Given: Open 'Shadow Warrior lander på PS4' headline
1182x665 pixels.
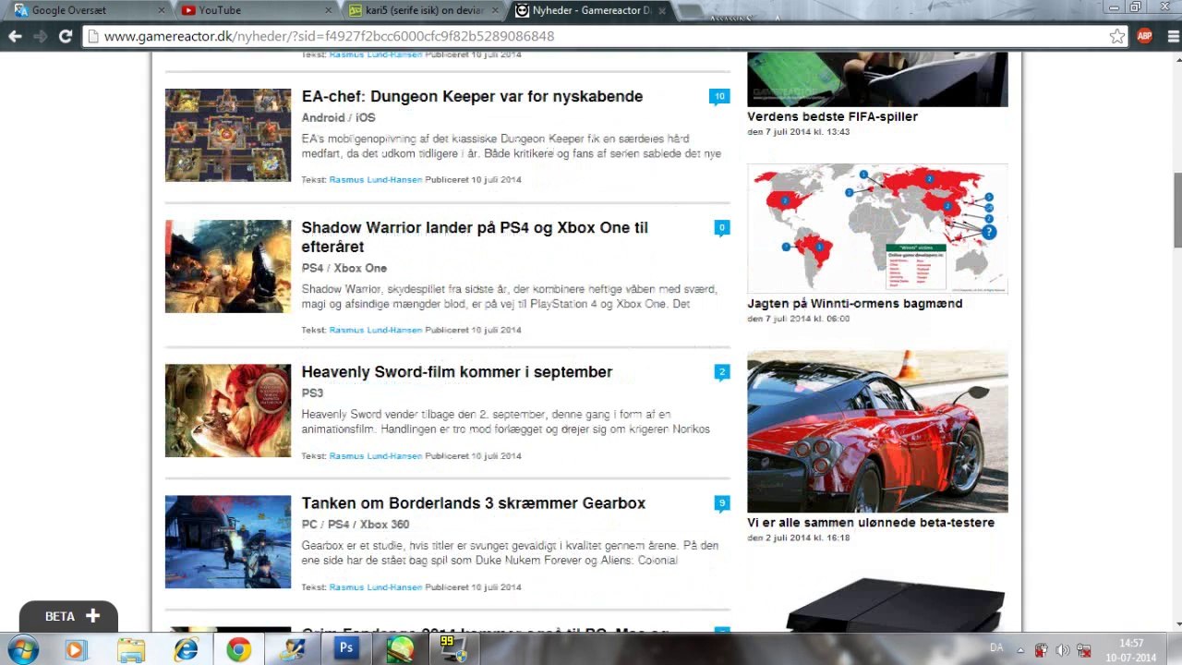Looking at the screenshot, I should 475,237.
